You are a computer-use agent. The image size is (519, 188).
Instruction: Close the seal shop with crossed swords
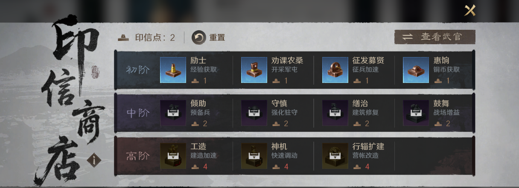[470, 11]
